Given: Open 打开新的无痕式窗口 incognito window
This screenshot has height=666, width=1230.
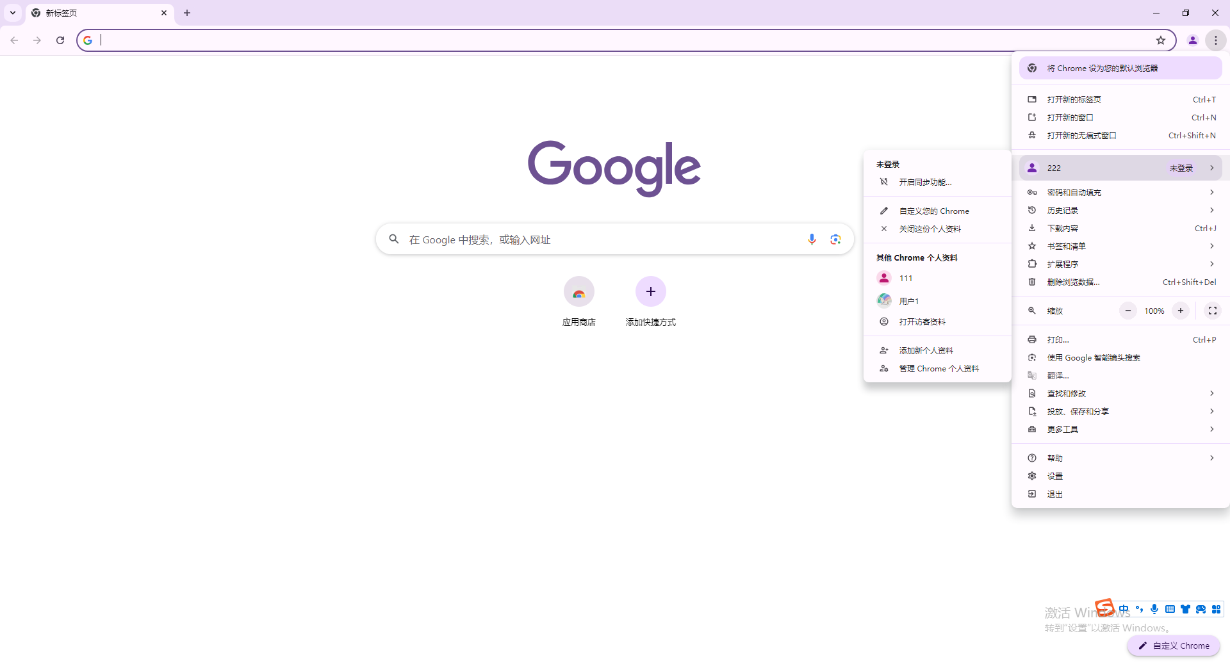Looking at the screenshot, I should click(x=1120, y=135).
